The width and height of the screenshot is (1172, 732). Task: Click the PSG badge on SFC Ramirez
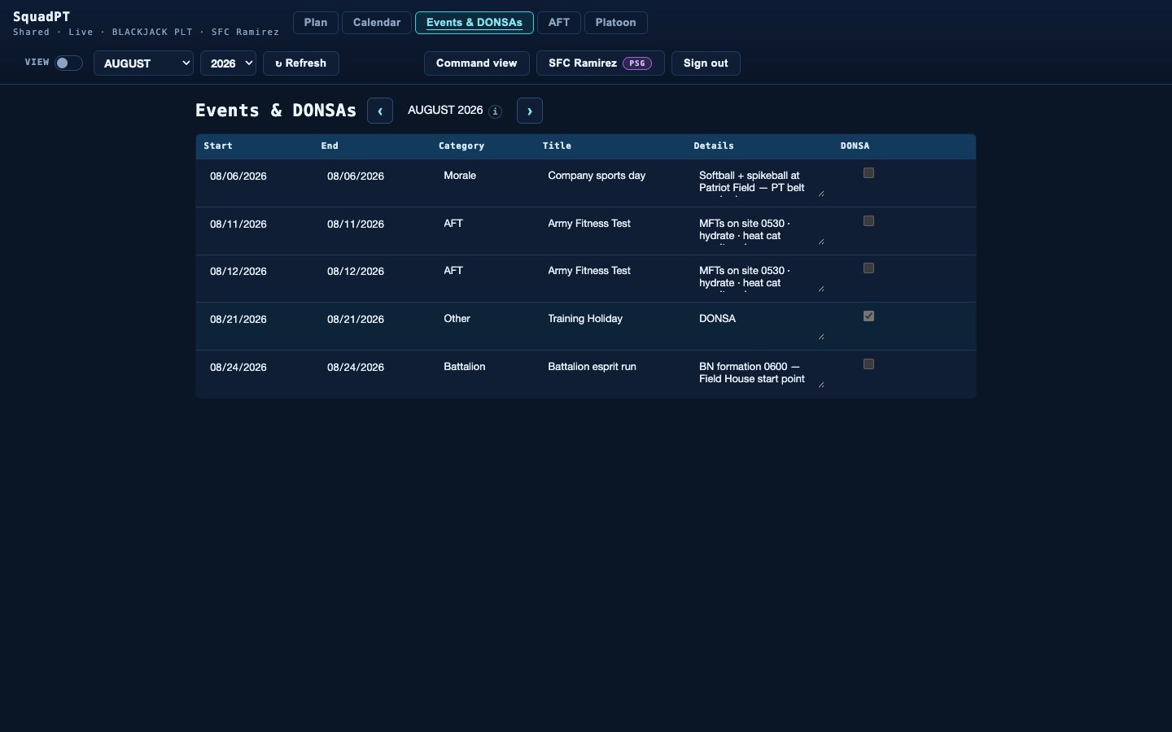pyautogui.click(x=637, y=63)
